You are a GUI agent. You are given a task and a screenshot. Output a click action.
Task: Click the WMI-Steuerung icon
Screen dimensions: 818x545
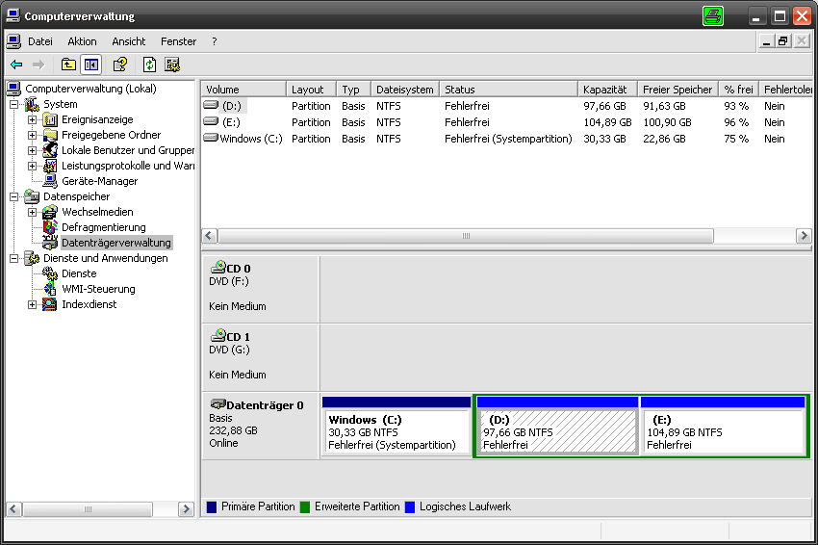click(x=50, y=289)
